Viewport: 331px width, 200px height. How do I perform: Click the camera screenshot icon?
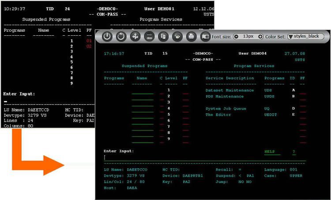[205, 37]
